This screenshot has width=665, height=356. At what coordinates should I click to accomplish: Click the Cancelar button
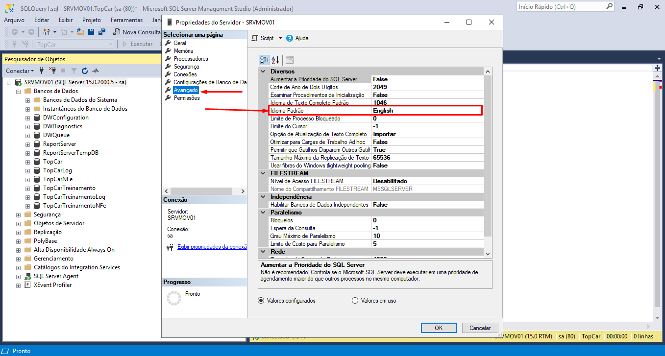(x=480, y=328)
